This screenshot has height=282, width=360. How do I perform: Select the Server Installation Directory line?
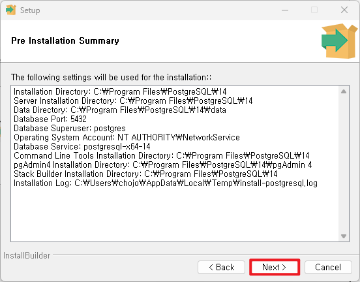(x=133, y=101)
